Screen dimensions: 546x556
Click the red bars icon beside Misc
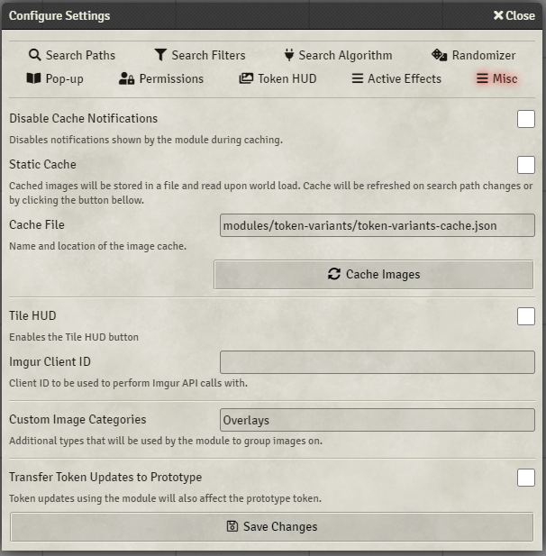click(x=482, y=78)
